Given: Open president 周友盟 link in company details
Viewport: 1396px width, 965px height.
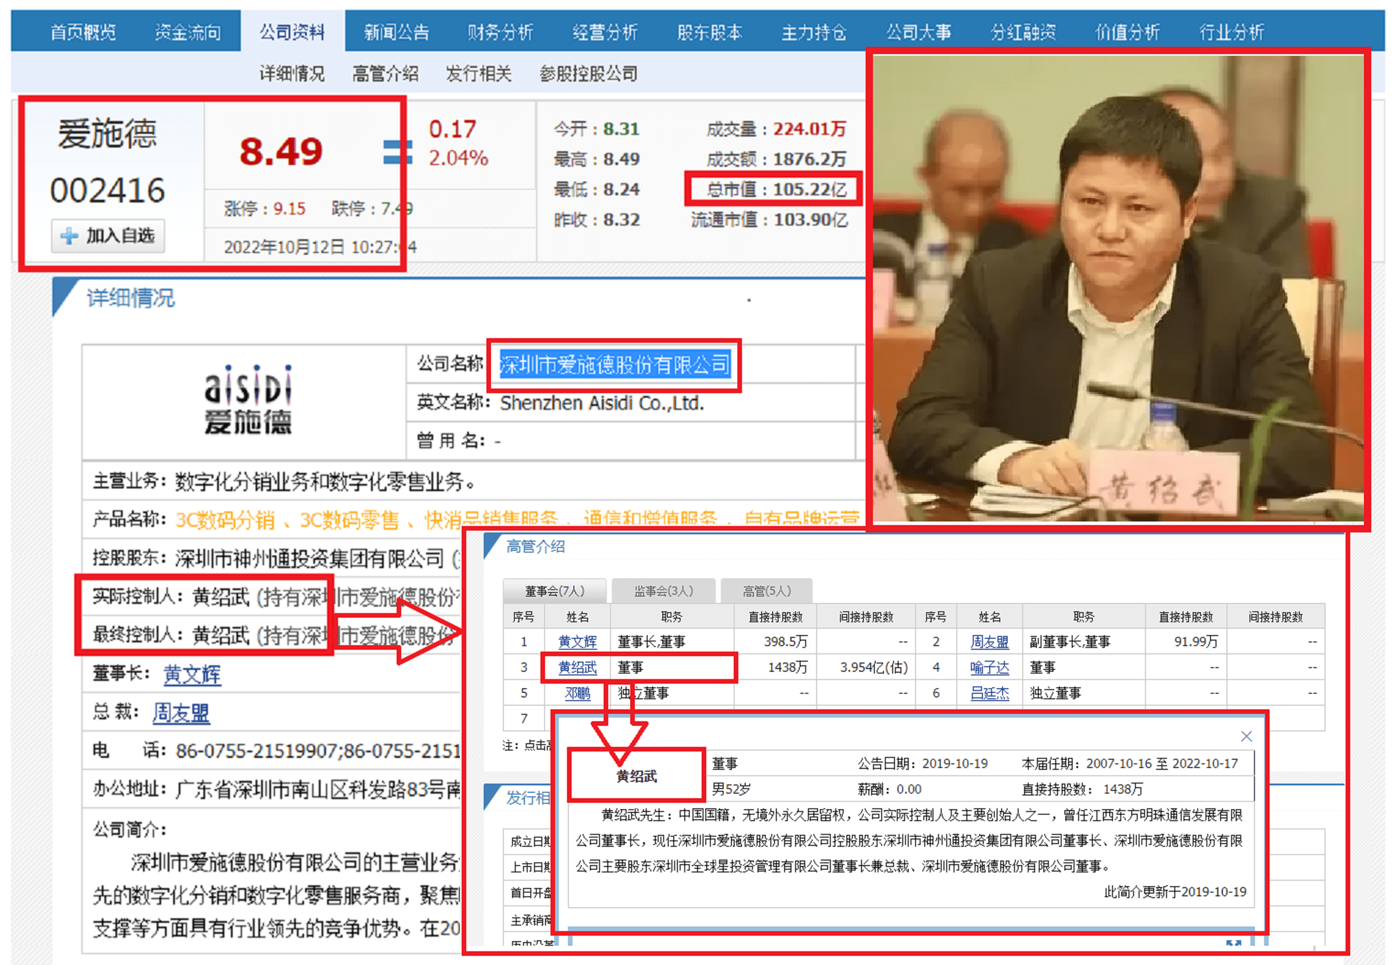Looking at the screenshot, I should point(181,713).
